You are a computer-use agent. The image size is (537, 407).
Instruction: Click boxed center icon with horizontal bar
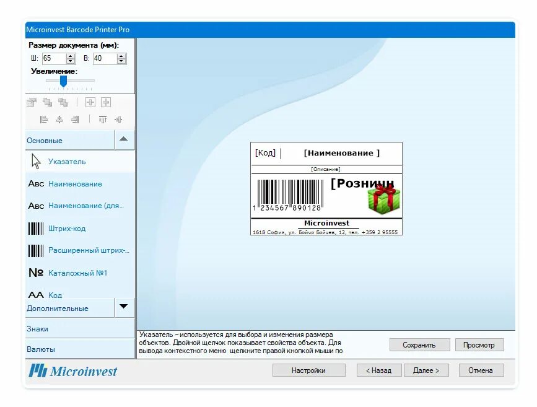tap(106, 102)
